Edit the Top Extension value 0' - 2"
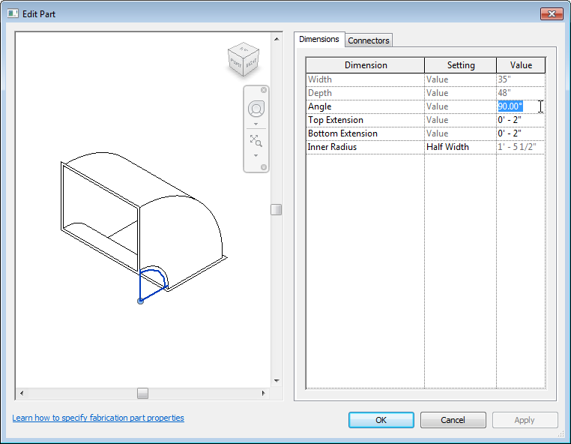 pyautogui.click(x=521, y=120)
